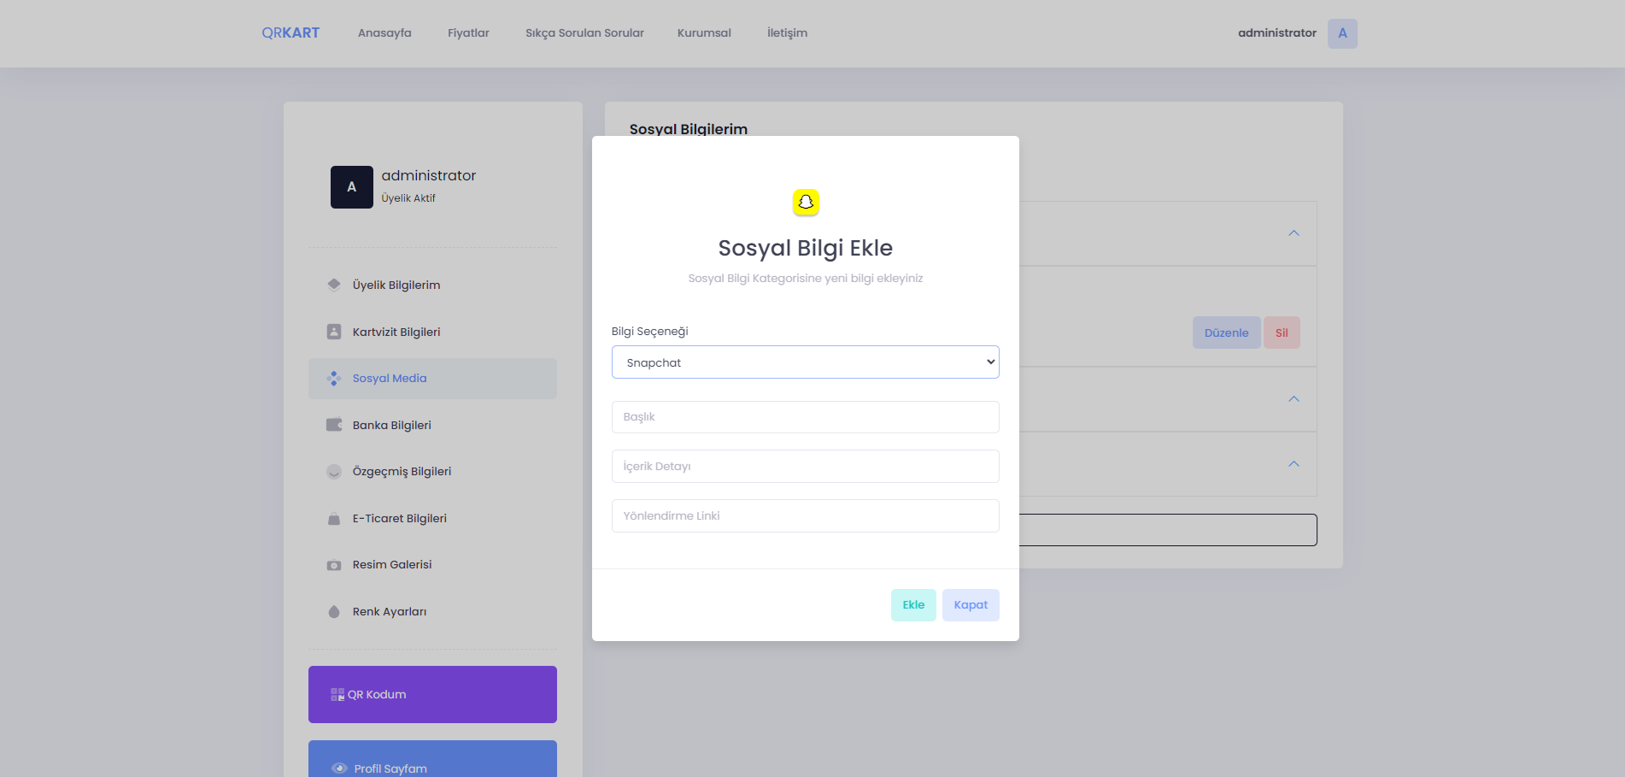Open the purple QR Kodum button
Screen dimensions: 1625x777
coord(432,694)
